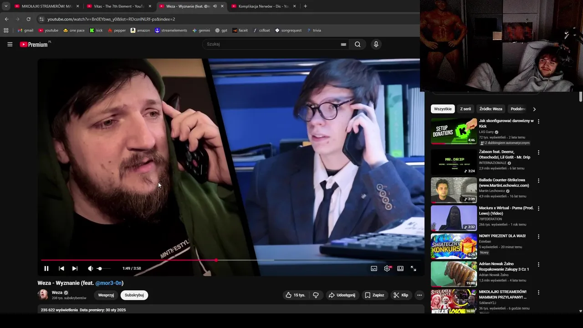Open more actions three-dot menu under video
Screen dimensions: 583x328
pyautogui.click(x=419, y=295)
